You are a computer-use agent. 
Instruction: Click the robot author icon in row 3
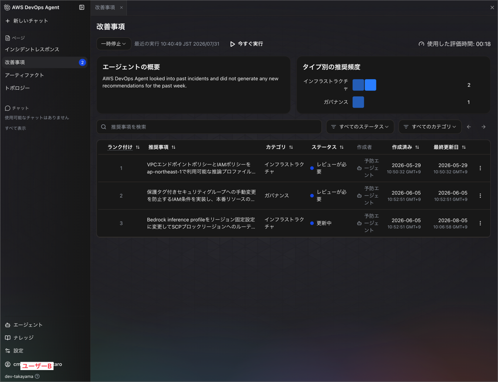coord(359,223)
